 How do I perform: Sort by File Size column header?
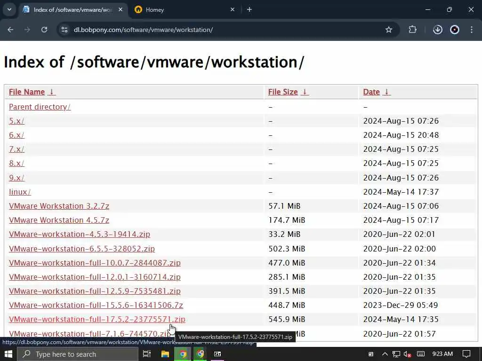(283, 92)
